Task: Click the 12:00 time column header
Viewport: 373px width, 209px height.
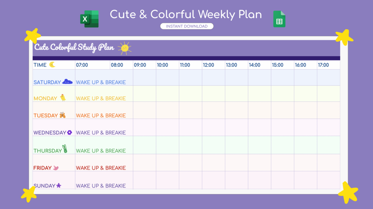Action: [x=208, y=65]
